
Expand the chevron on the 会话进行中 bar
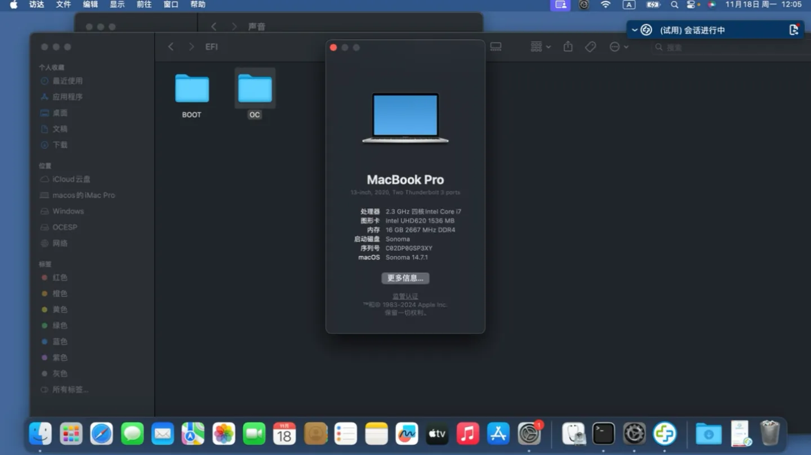tap(634, 29)
